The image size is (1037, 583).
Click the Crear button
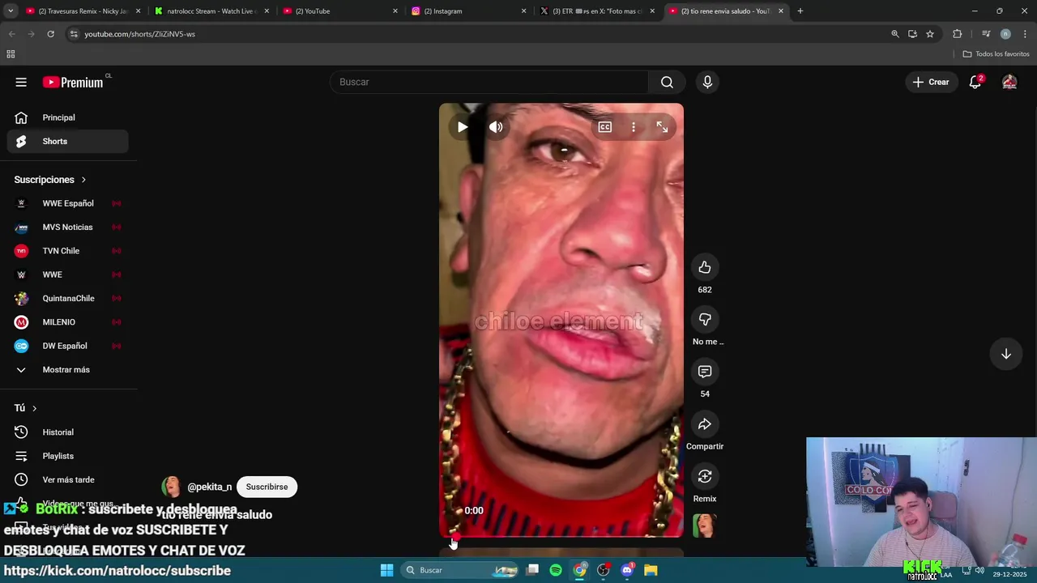click(931, 82)
